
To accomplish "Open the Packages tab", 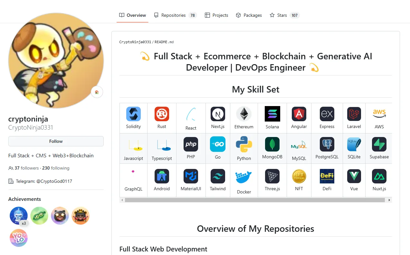I will (249, 15).
